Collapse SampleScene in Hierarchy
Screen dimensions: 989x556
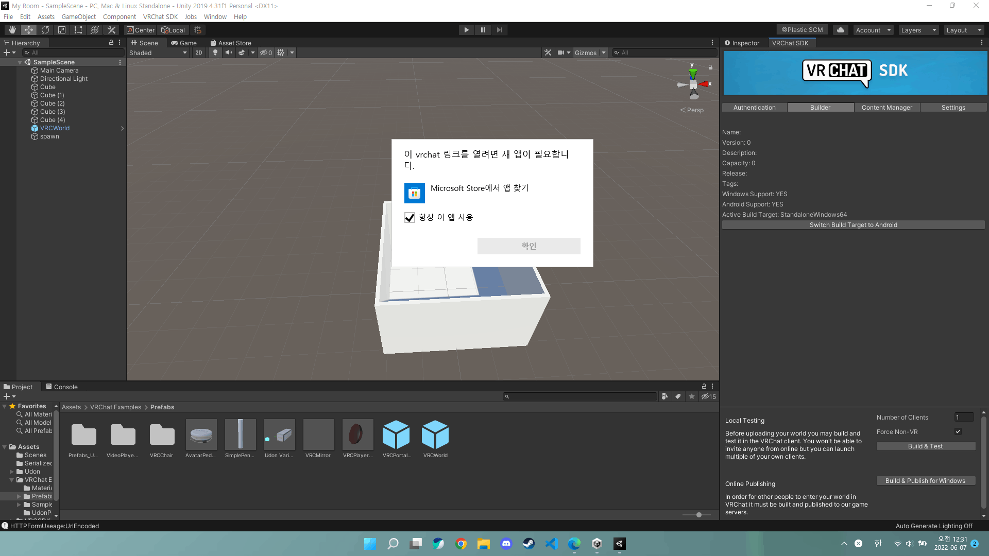(20, 62)
